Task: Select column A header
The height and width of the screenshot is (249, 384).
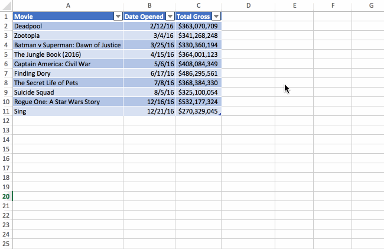Action: coord(68,5)
